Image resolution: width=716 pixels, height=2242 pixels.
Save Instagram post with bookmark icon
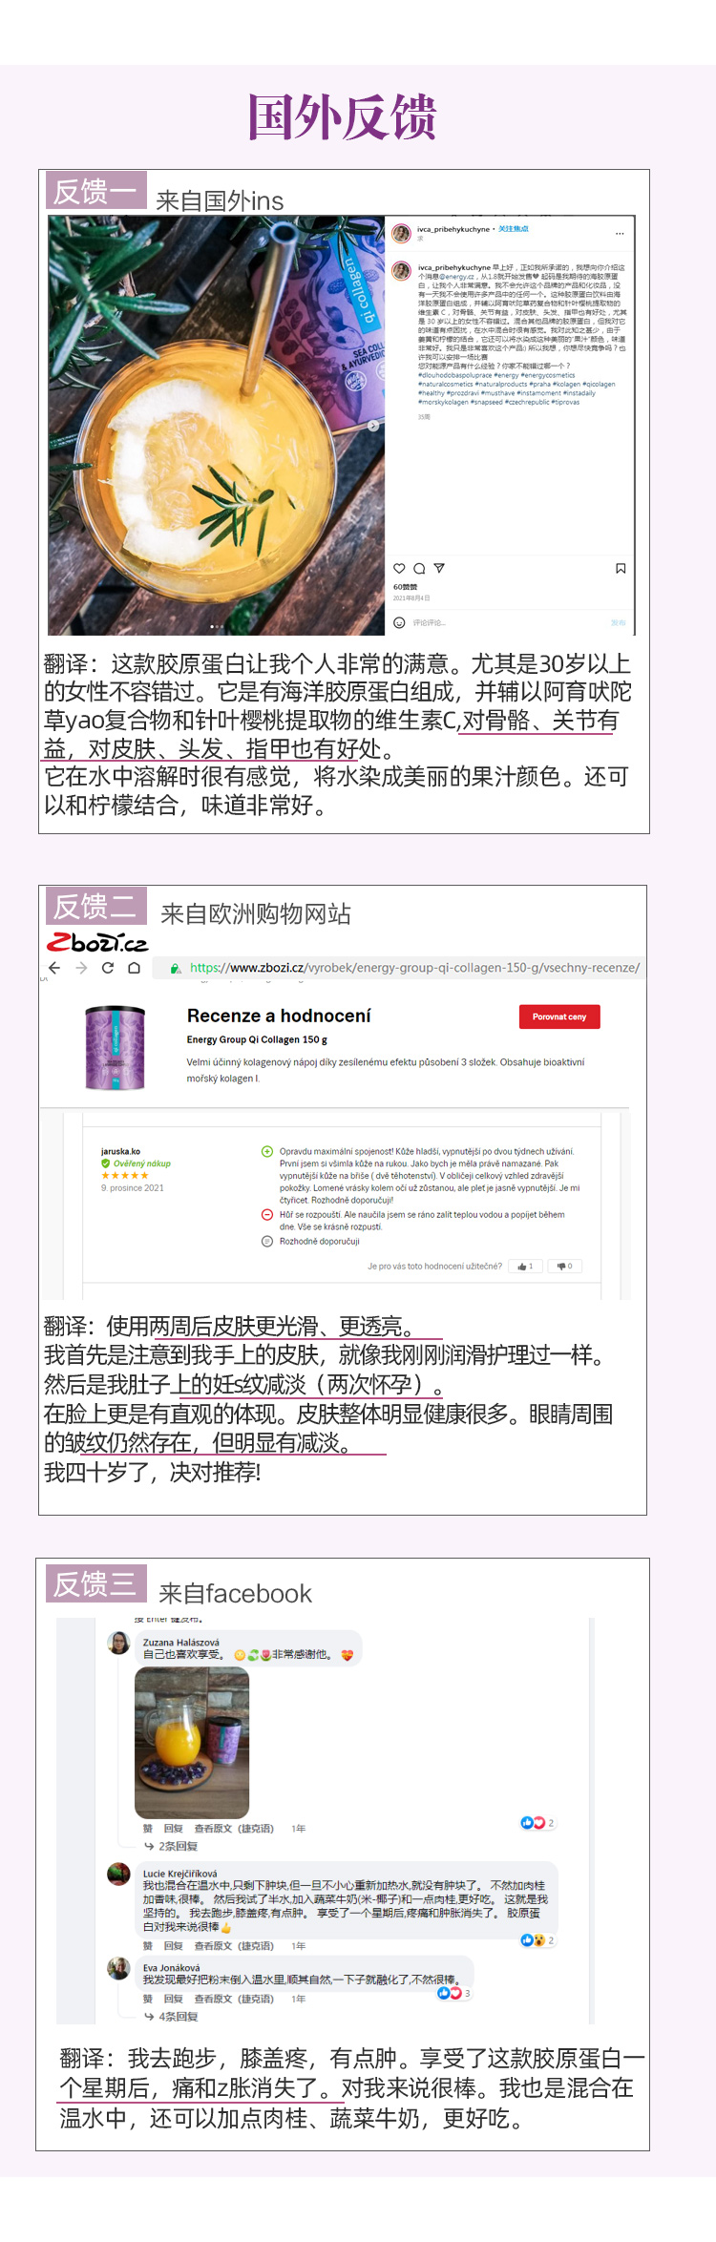tap(621, 568)
